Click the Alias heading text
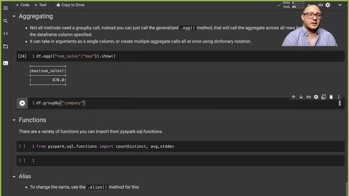This screenshot has height=196, width=349. coord(25,176)
